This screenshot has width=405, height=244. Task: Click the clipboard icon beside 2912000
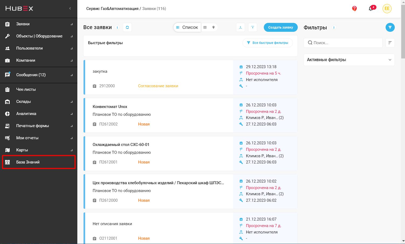coord(95,86)
